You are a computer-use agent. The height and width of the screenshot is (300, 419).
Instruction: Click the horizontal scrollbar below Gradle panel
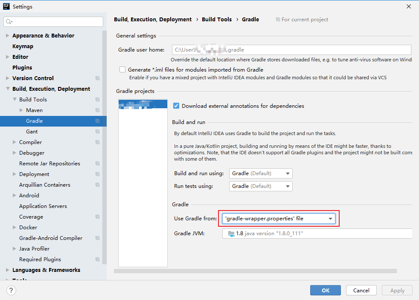pos(255,271)
